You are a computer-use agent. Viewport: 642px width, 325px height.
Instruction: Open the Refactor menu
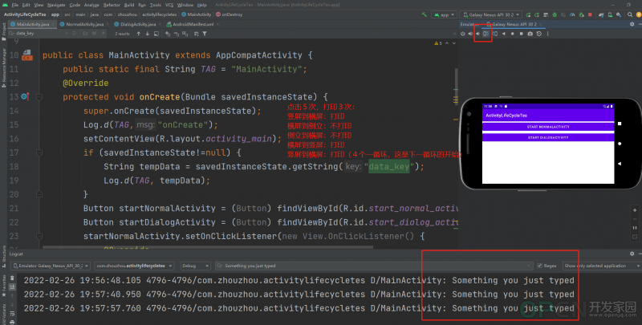click(112, 5)
